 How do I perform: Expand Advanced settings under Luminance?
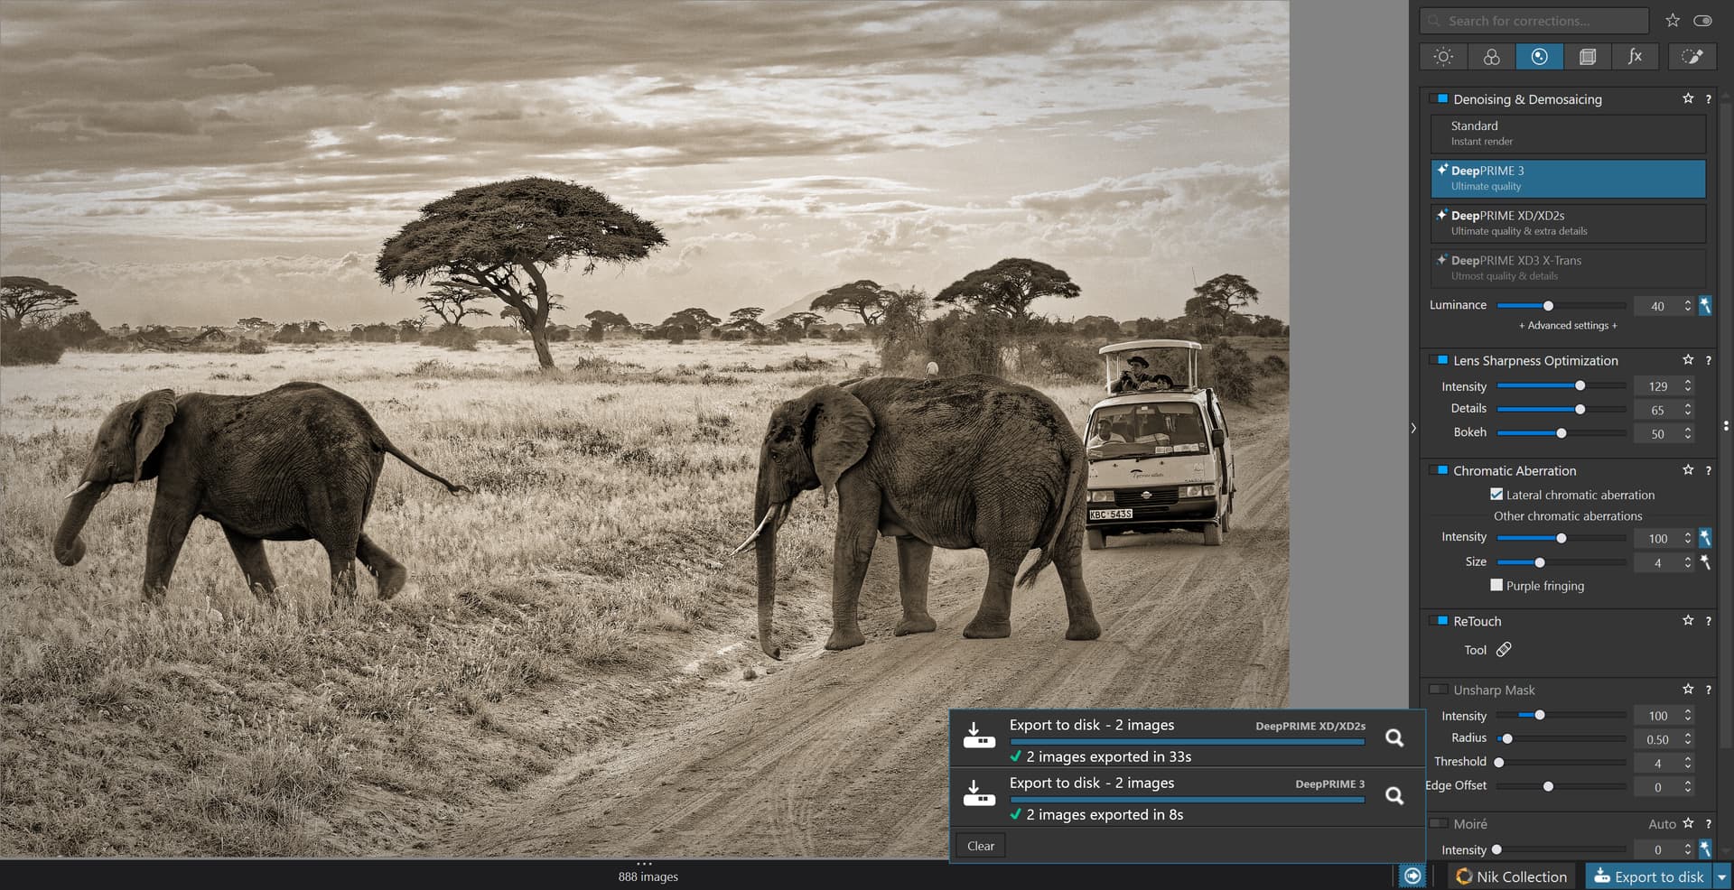[x=1568, y=326]
